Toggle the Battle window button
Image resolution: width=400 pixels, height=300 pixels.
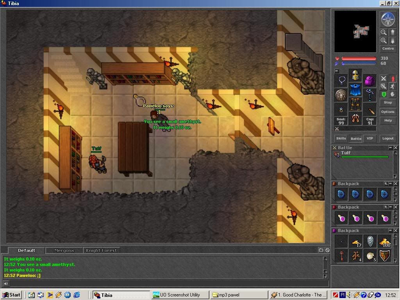[x=355, y=138]
